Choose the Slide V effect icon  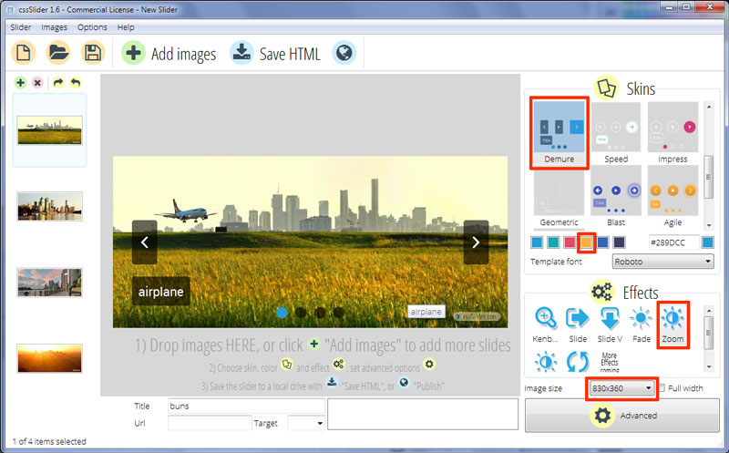pos(611,318)
